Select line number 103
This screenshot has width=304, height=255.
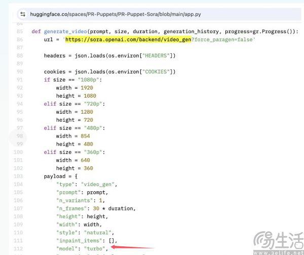pos(18,176)
